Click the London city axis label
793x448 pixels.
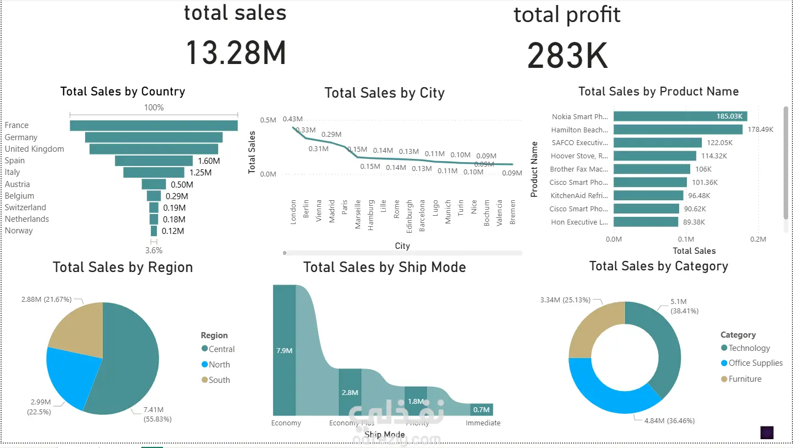pyautogui.click(x=293, y=212)
